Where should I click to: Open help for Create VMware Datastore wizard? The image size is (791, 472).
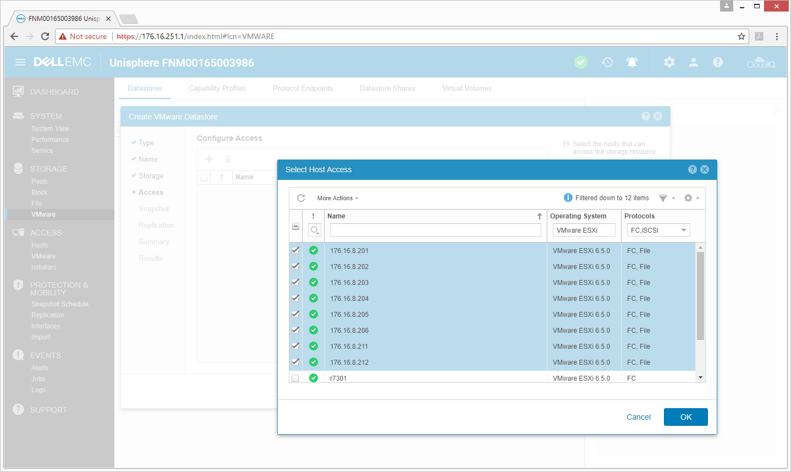tap(646, 116)
